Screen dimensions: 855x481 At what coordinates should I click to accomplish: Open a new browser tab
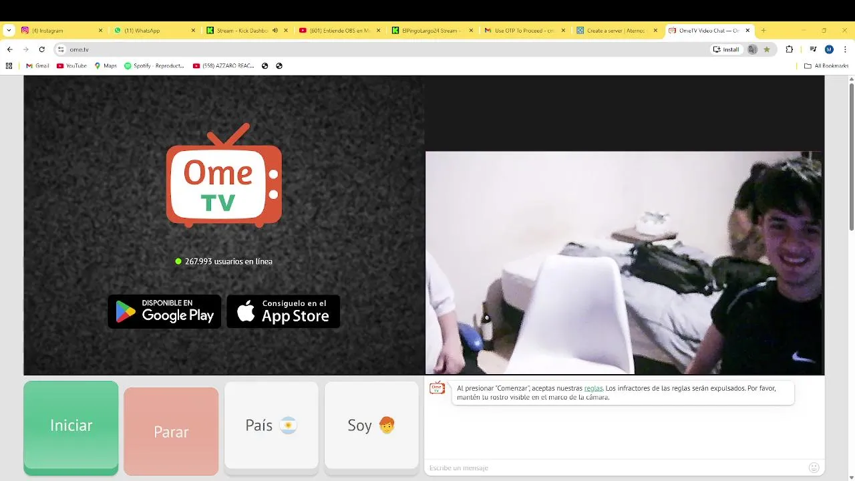(763, 31)
